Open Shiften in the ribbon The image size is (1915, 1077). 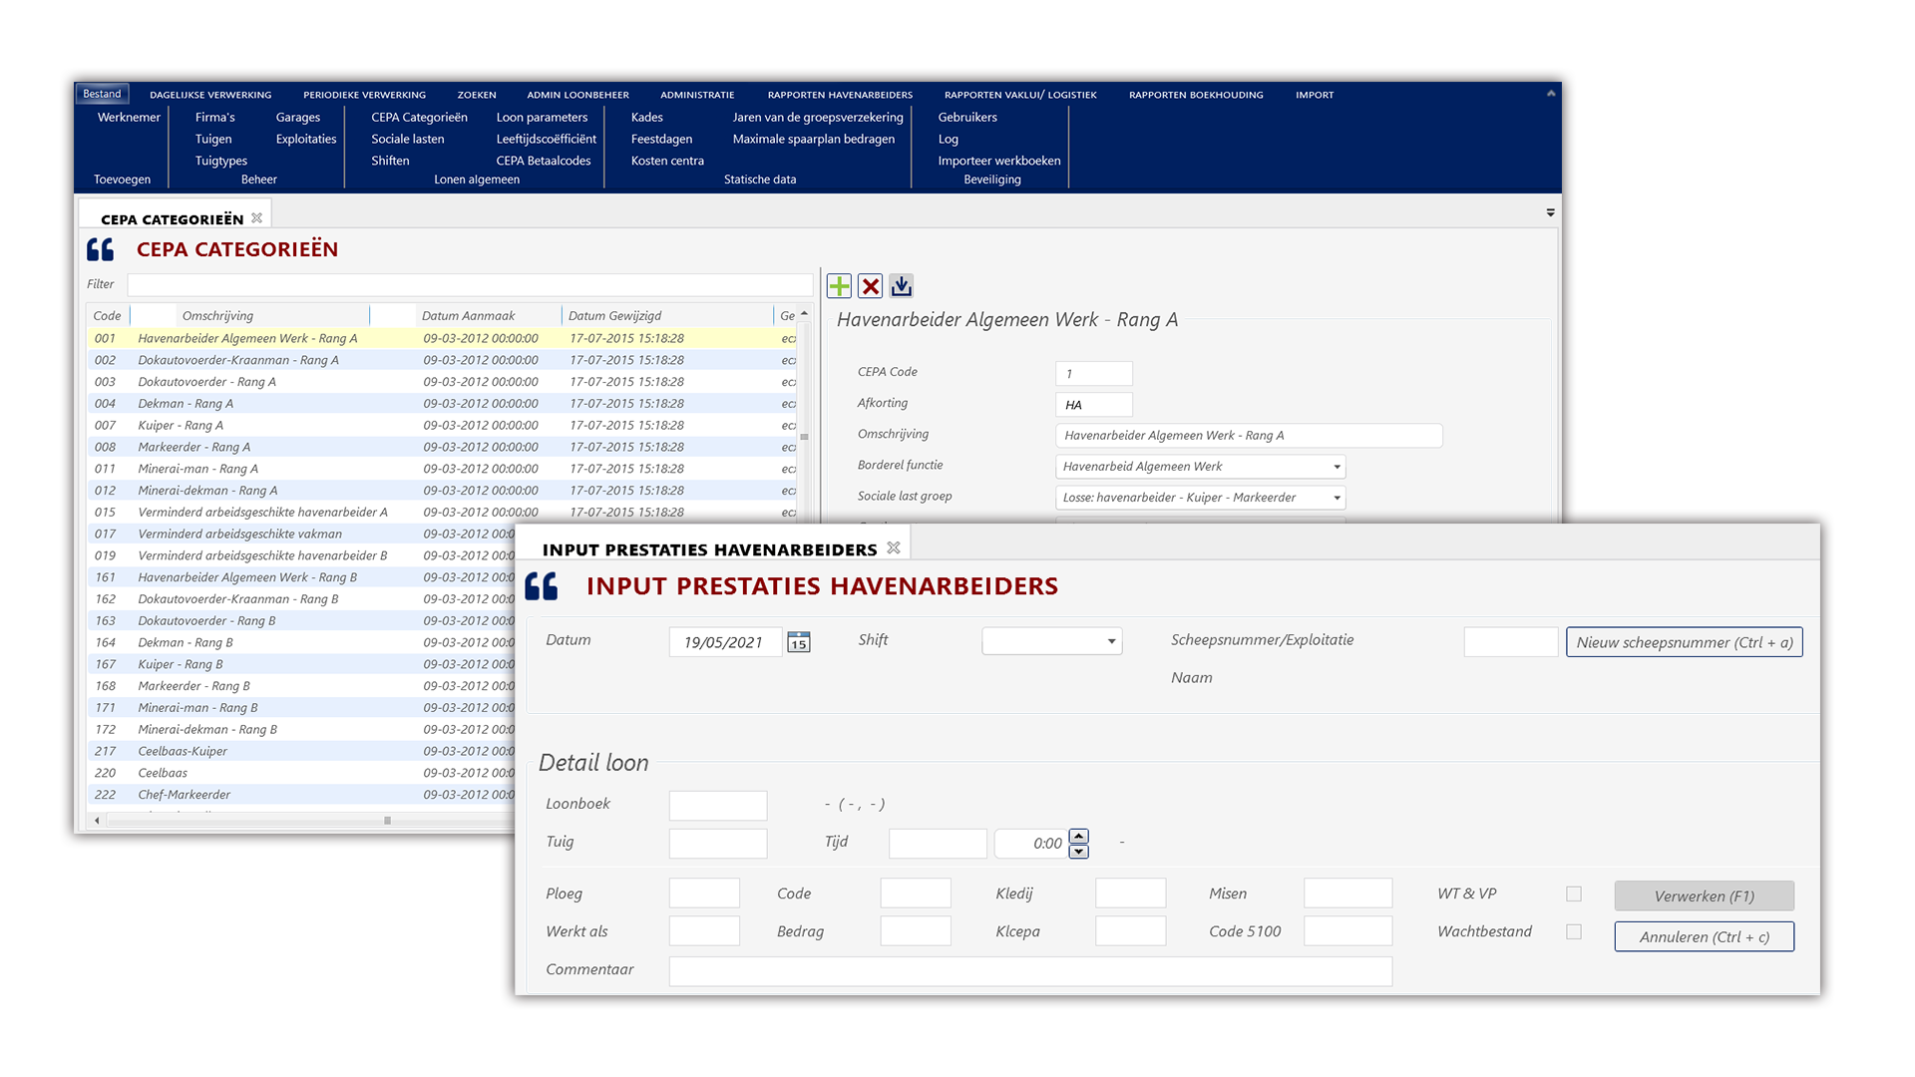390,161
